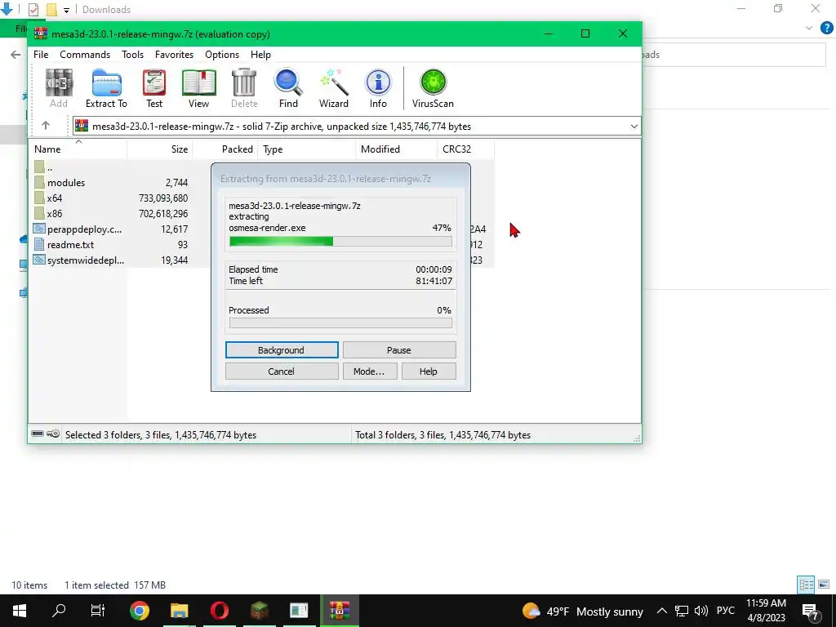Open taskbar Search

point(59,611)
